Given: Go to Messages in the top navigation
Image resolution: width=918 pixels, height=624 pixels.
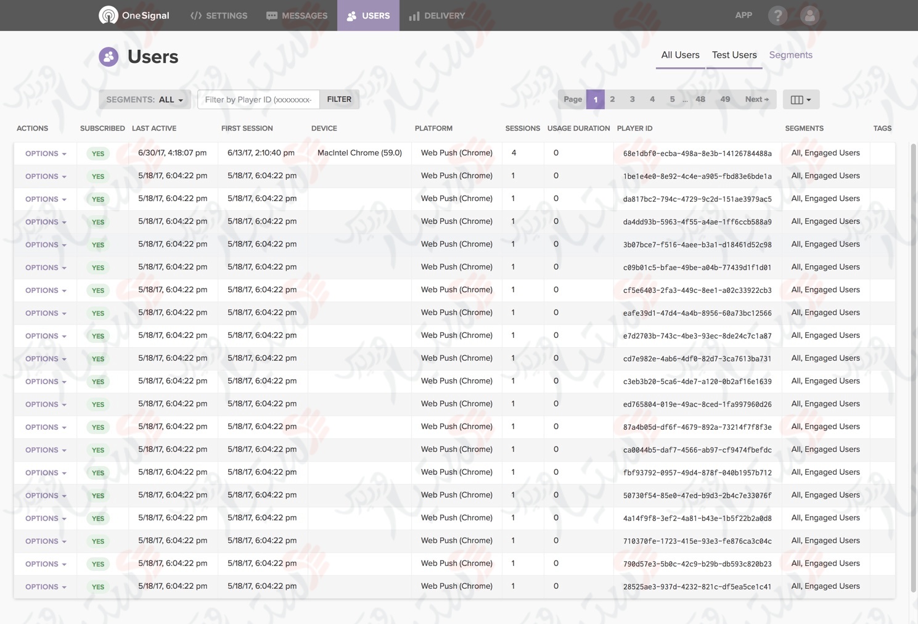Looking at the screenshot, I should (x=297, y=15).
